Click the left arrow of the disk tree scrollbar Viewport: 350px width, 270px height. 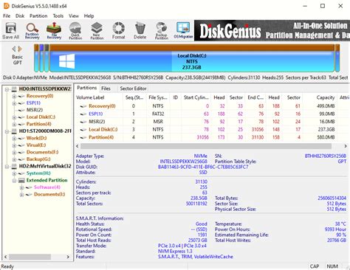click(x=5, y=257)
